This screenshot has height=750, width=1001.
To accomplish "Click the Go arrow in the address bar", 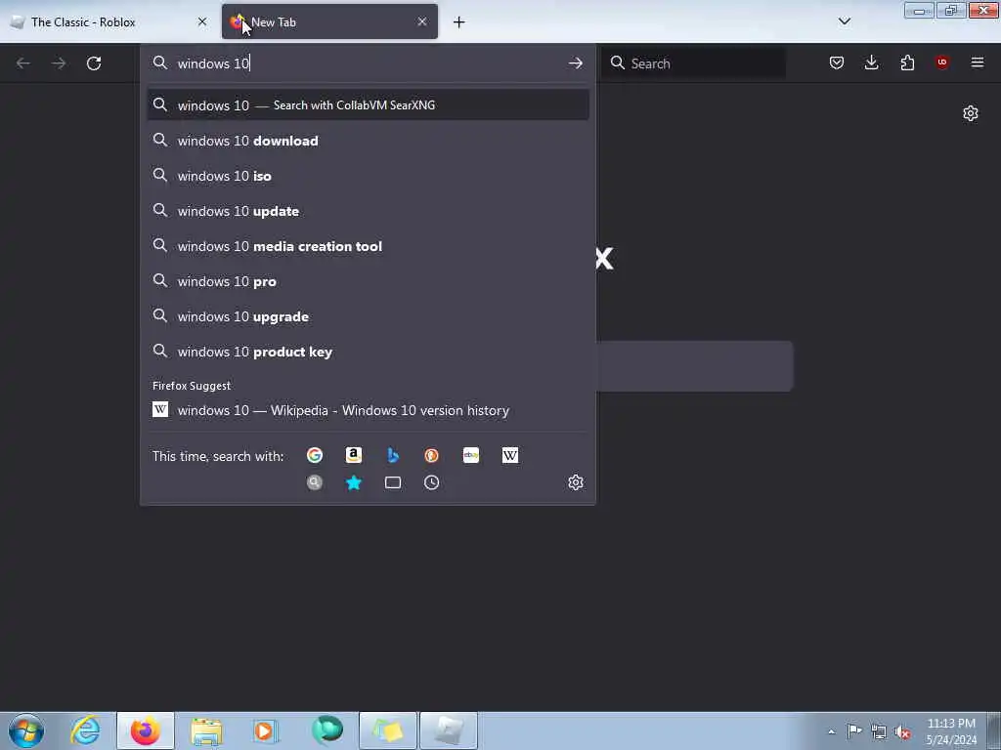I will 575,63.
